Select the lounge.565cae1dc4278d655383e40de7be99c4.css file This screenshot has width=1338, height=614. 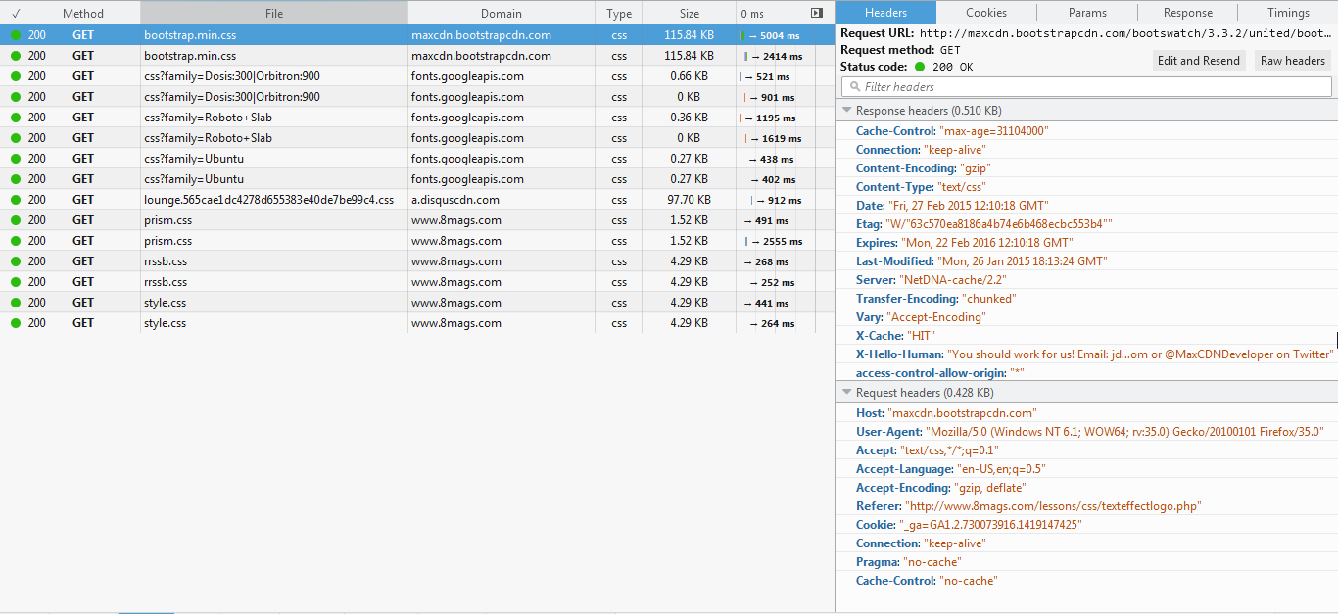coord(268,200)
